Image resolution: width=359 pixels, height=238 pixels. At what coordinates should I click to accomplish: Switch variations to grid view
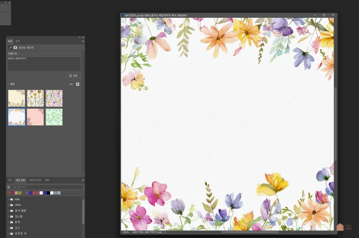tap(78, 84)
